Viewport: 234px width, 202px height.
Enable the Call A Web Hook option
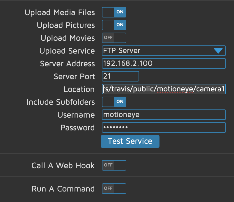point(114,165)
